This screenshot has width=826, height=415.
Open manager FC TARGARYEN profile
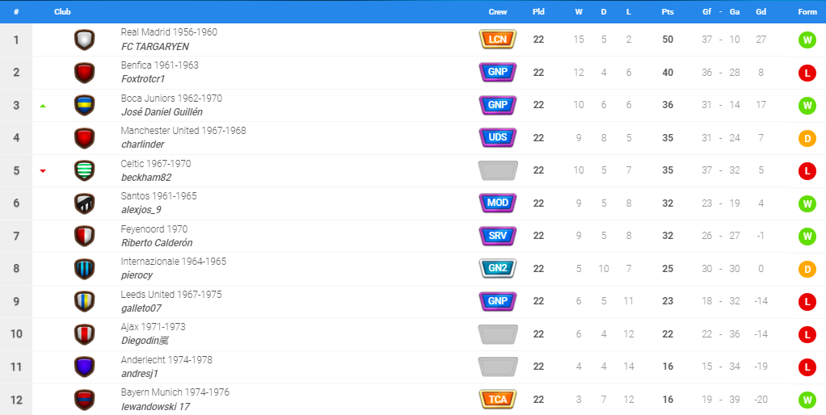pos(155,47)
